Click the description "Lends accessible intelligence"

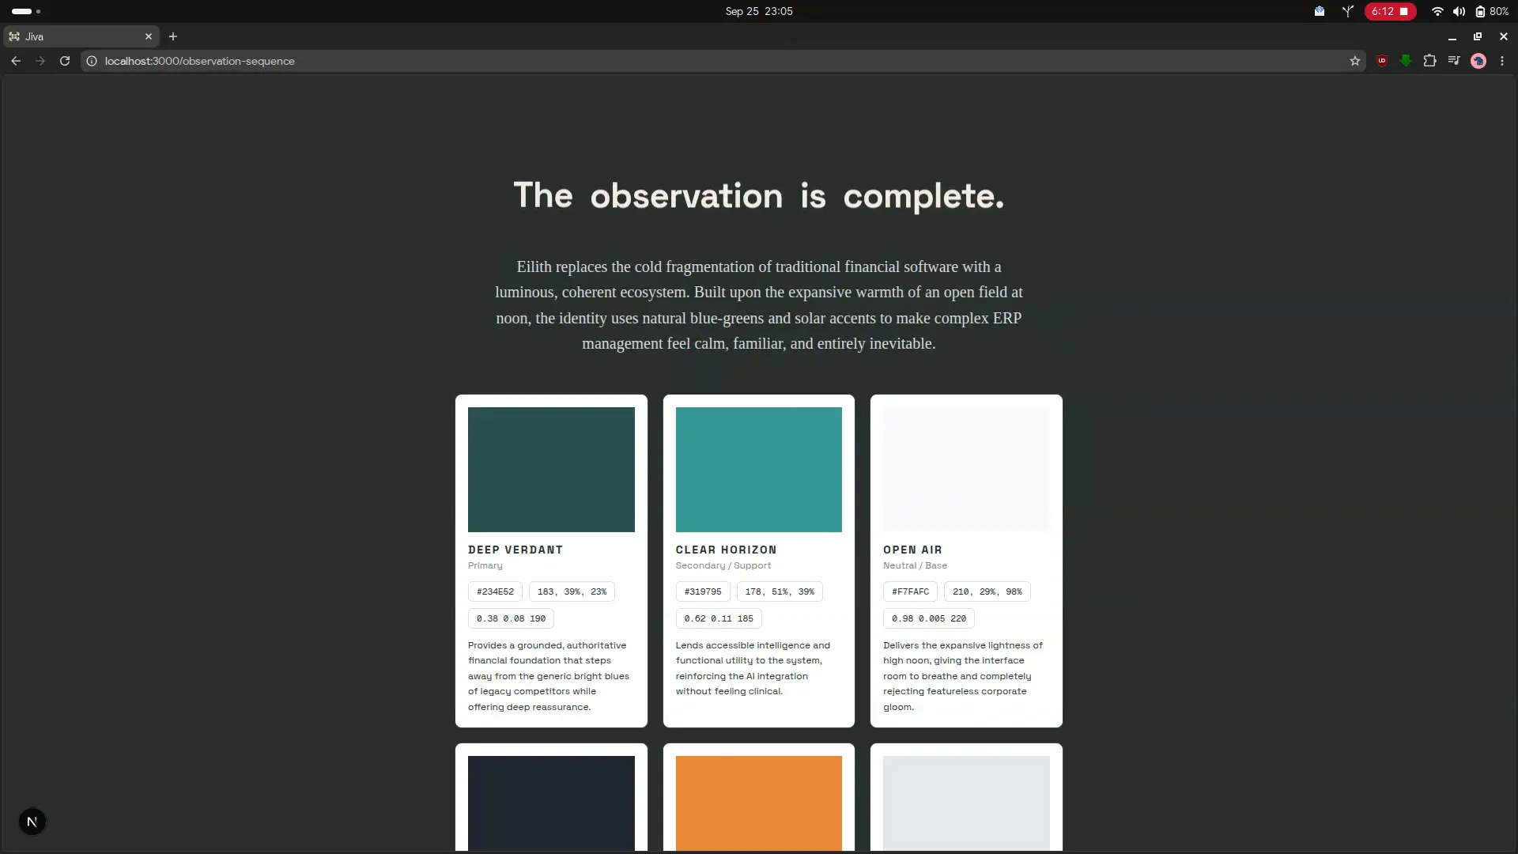753,668
